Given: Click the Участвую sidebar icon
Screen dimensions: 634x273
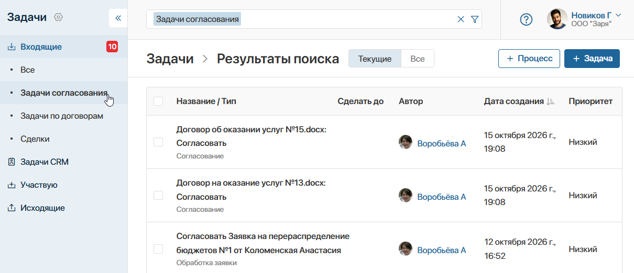Looking at the screenshot, I should pos(12,185).
